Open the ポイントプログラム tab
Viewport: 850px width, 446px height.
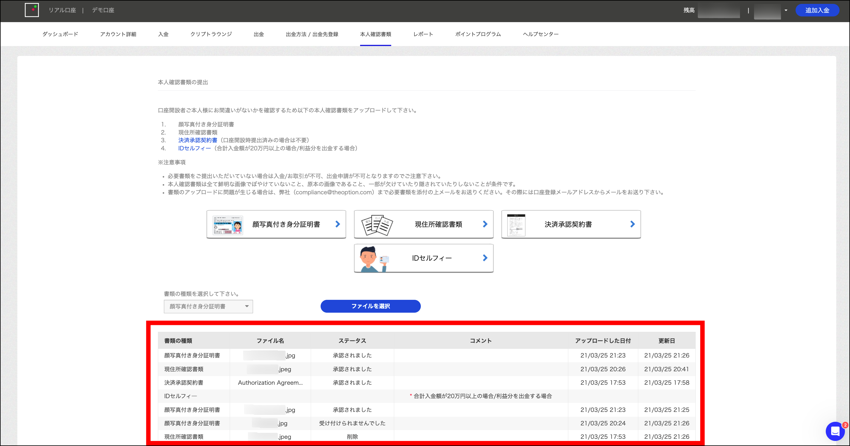coord(478,34)
